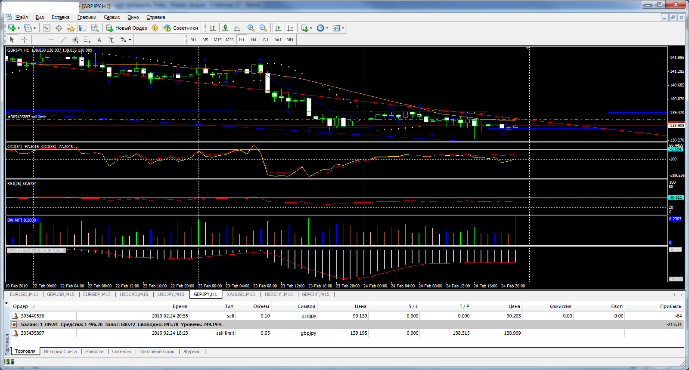The height and width of the screenshot is (370, 689).
Task: Select the arrow cursor tool
Action: pyautogui.click(x=12, y=40)
